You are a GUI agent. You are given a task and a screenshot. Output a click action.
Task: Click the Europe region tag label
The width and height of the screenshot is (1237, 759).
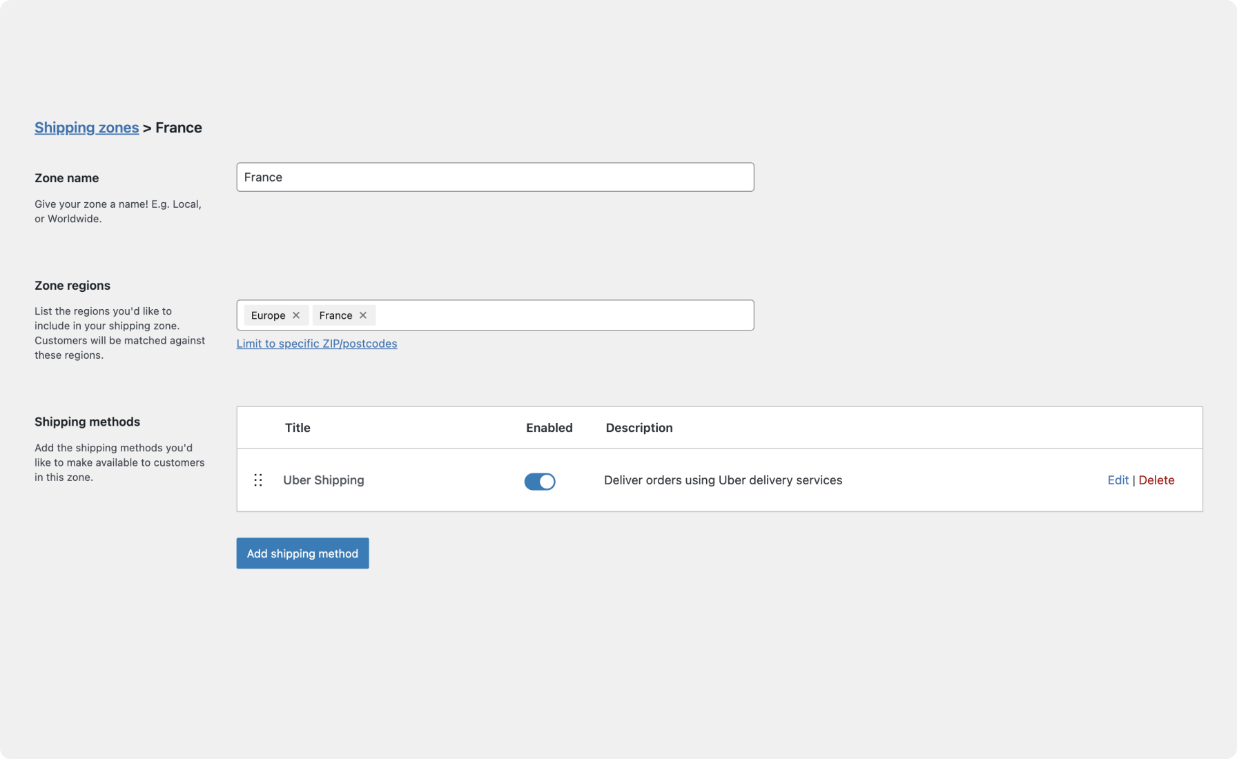click(x=268, y=315)
